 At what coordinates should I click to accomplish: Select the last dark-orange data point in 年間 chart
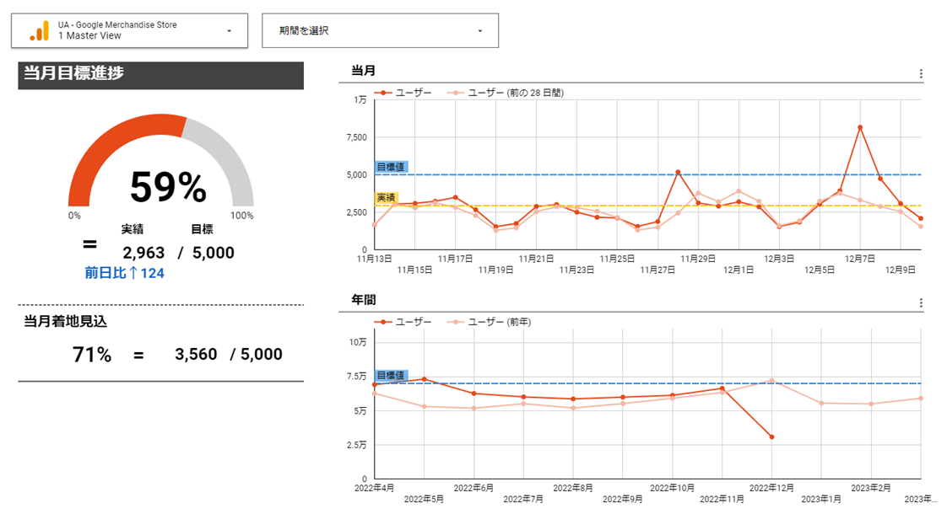point(771,436)
